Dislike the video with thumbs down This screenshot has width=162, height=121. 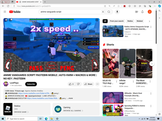(78, 84)
